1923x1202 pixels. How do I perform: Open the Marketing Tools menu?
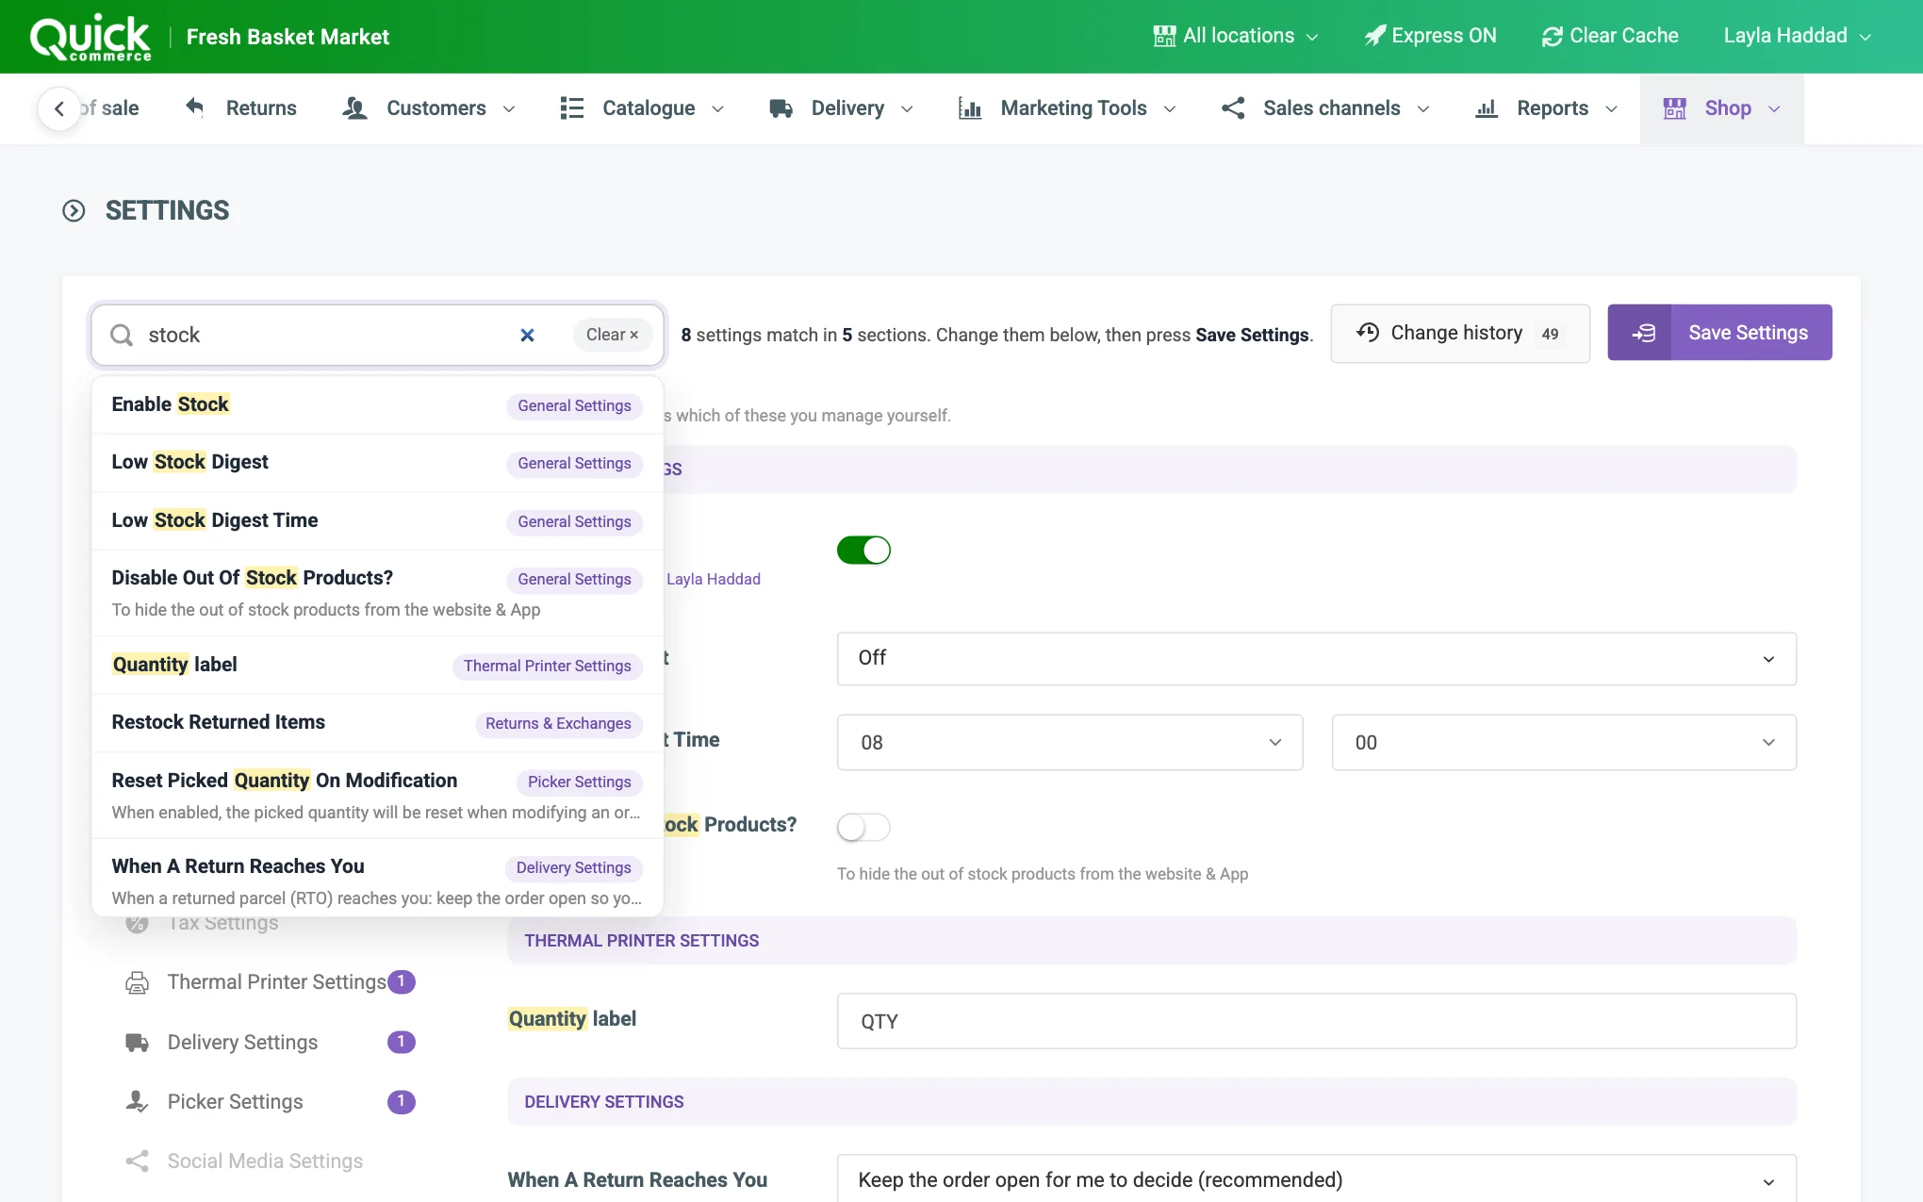1067,108
